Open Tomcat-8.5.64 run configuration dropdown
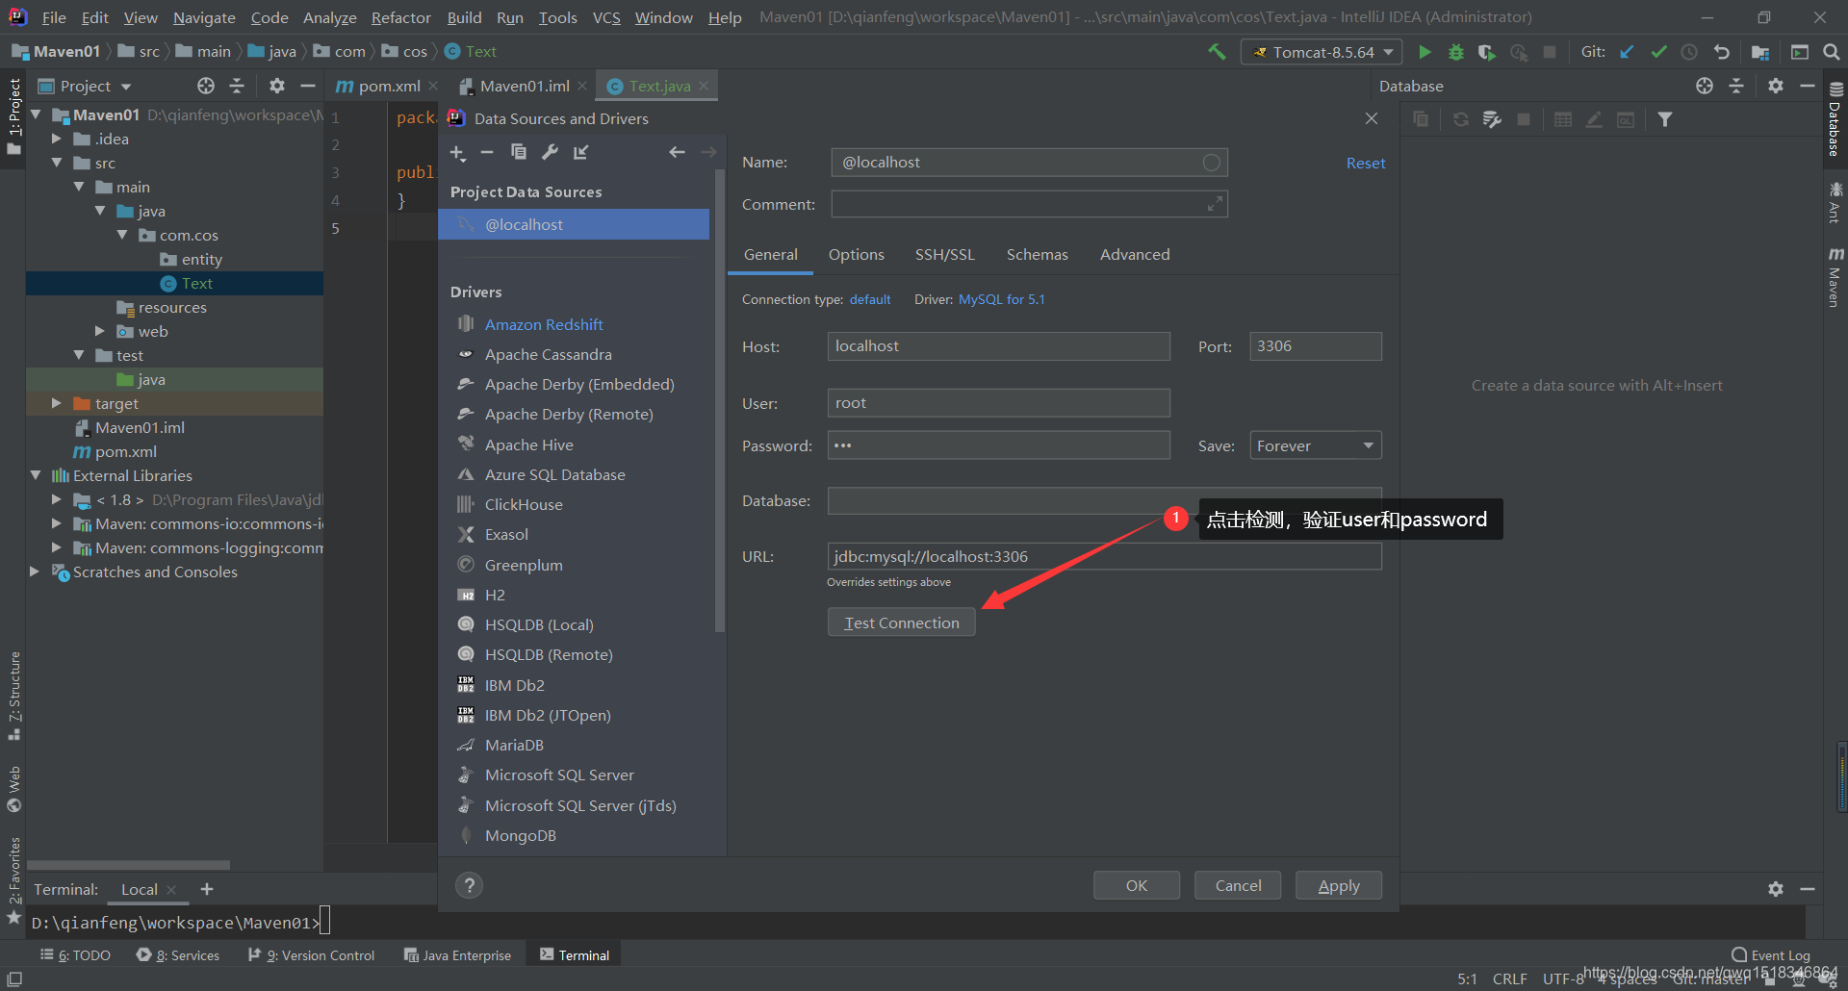Screen dimensions: 1848x991 pos(1322,52)
